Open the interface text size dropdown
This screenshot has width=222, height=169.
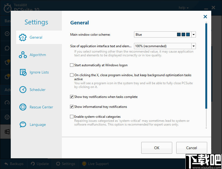click(193, 46)
